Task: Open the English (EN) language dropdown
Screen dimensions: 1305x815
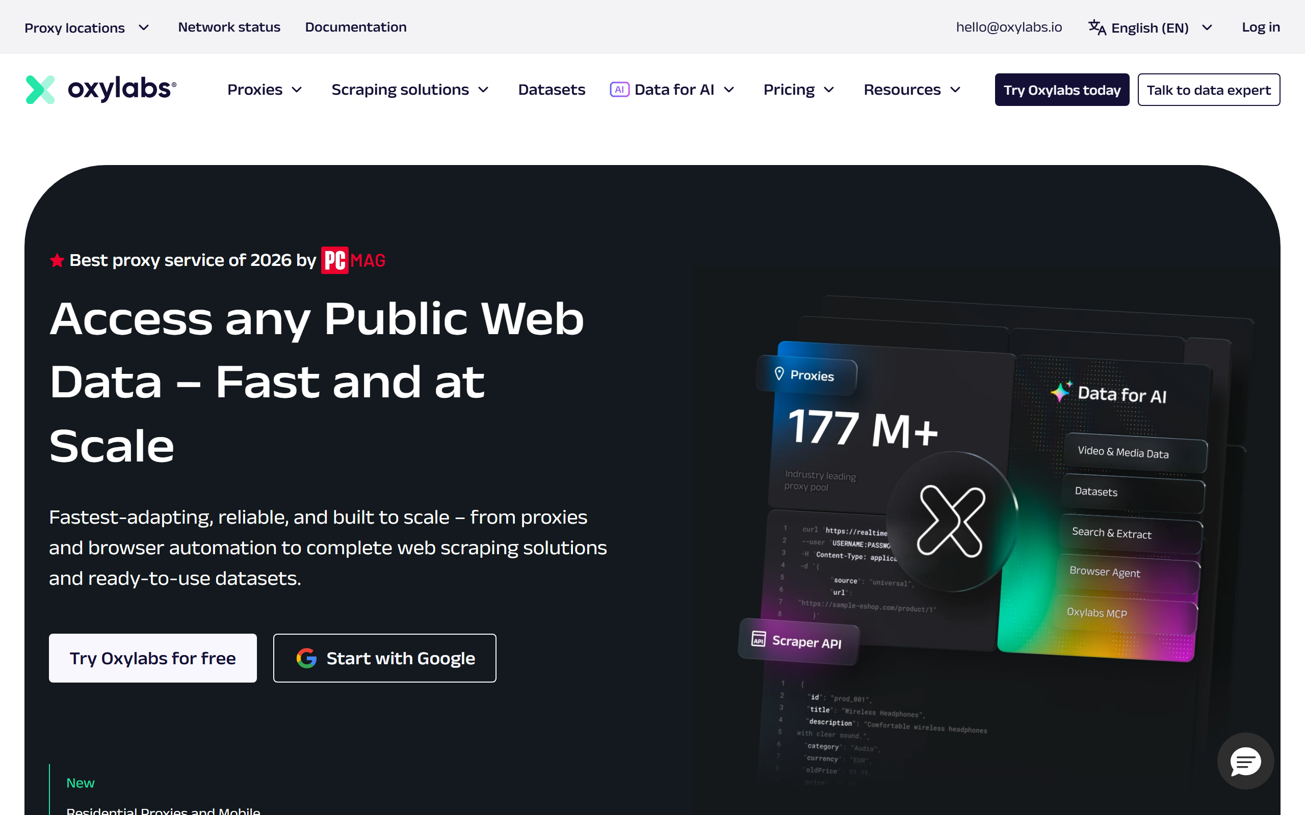Action: pos(1150,28)
